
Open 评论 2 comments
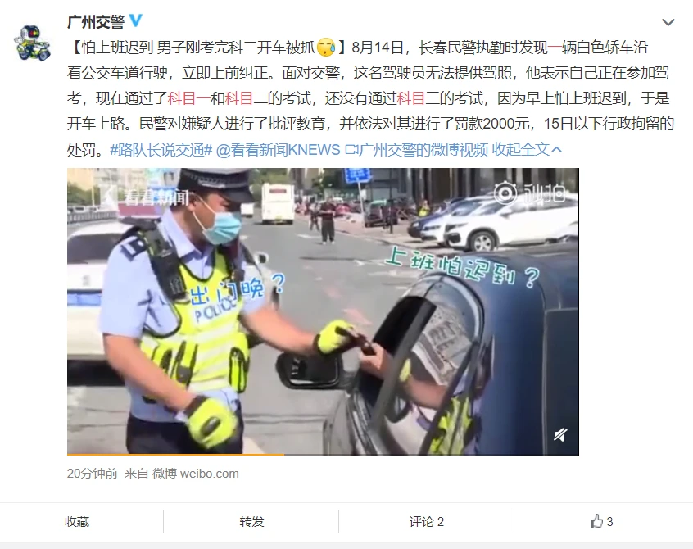(x=427, y=522)
